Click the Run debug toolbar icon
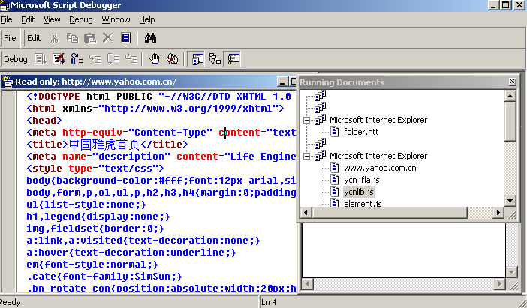 41,59
